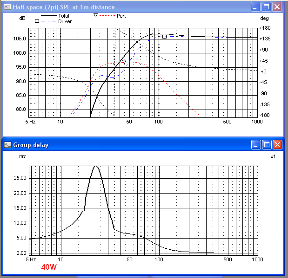The image size is (288, 278).
Task: Click the '10.00' ms axis value
Action: click(x=20, y=223)
